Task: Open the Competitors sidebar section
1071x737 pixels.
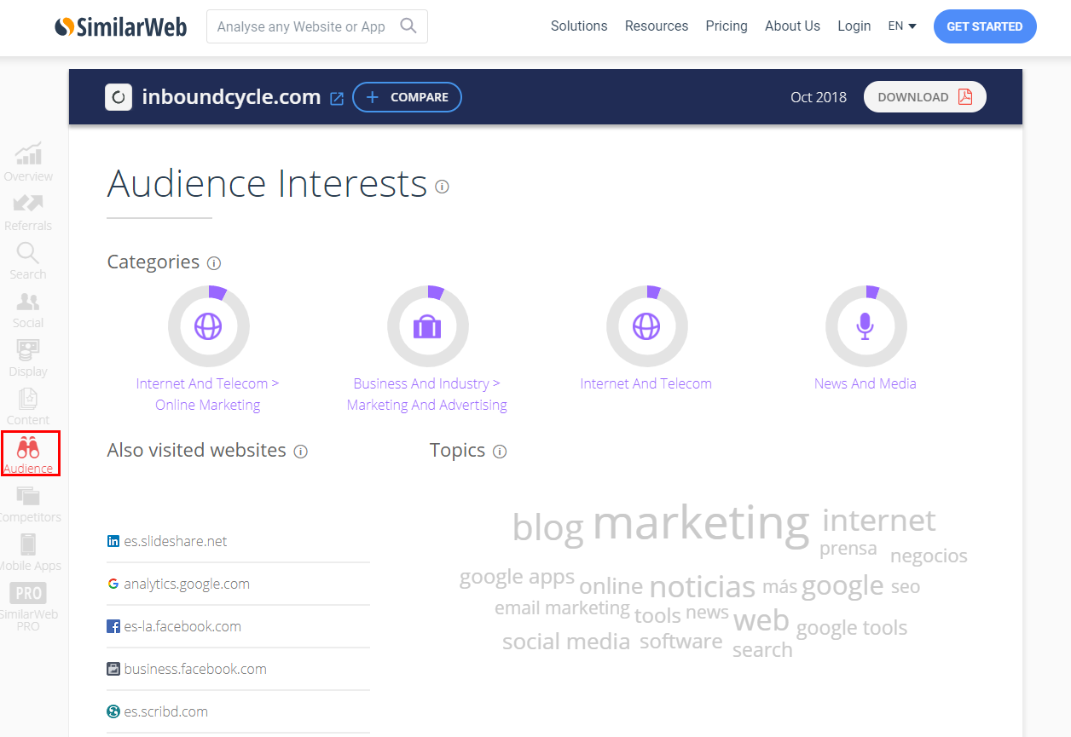Action: click(x=28, y=504)
